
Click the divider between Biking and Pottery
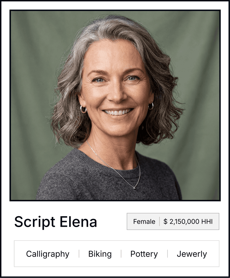click(121, 254)
